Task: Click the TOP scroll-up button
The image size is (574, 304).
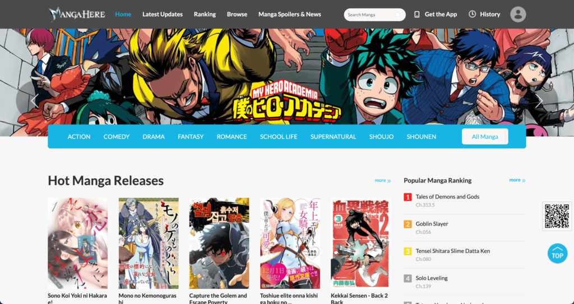Action: pyautogui.click(x=557, y=254)
